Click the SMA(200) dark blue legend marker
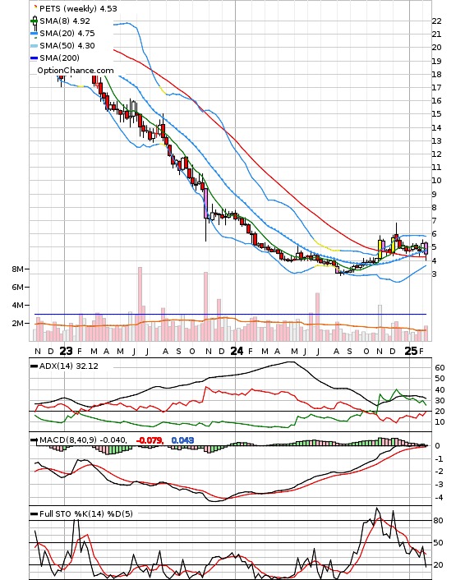Image resolution: width=465 pixels, height=580 pixels. (x=34, y=58)
